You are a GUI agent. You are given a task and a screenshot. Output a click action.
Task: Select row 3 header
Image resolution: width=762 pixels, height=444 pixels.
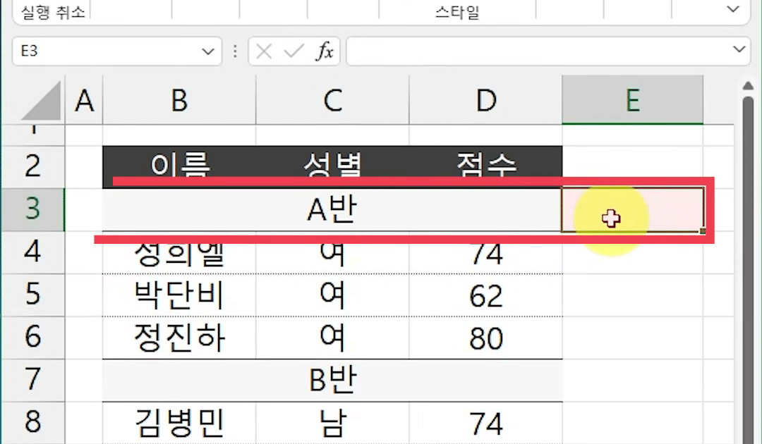32,209
